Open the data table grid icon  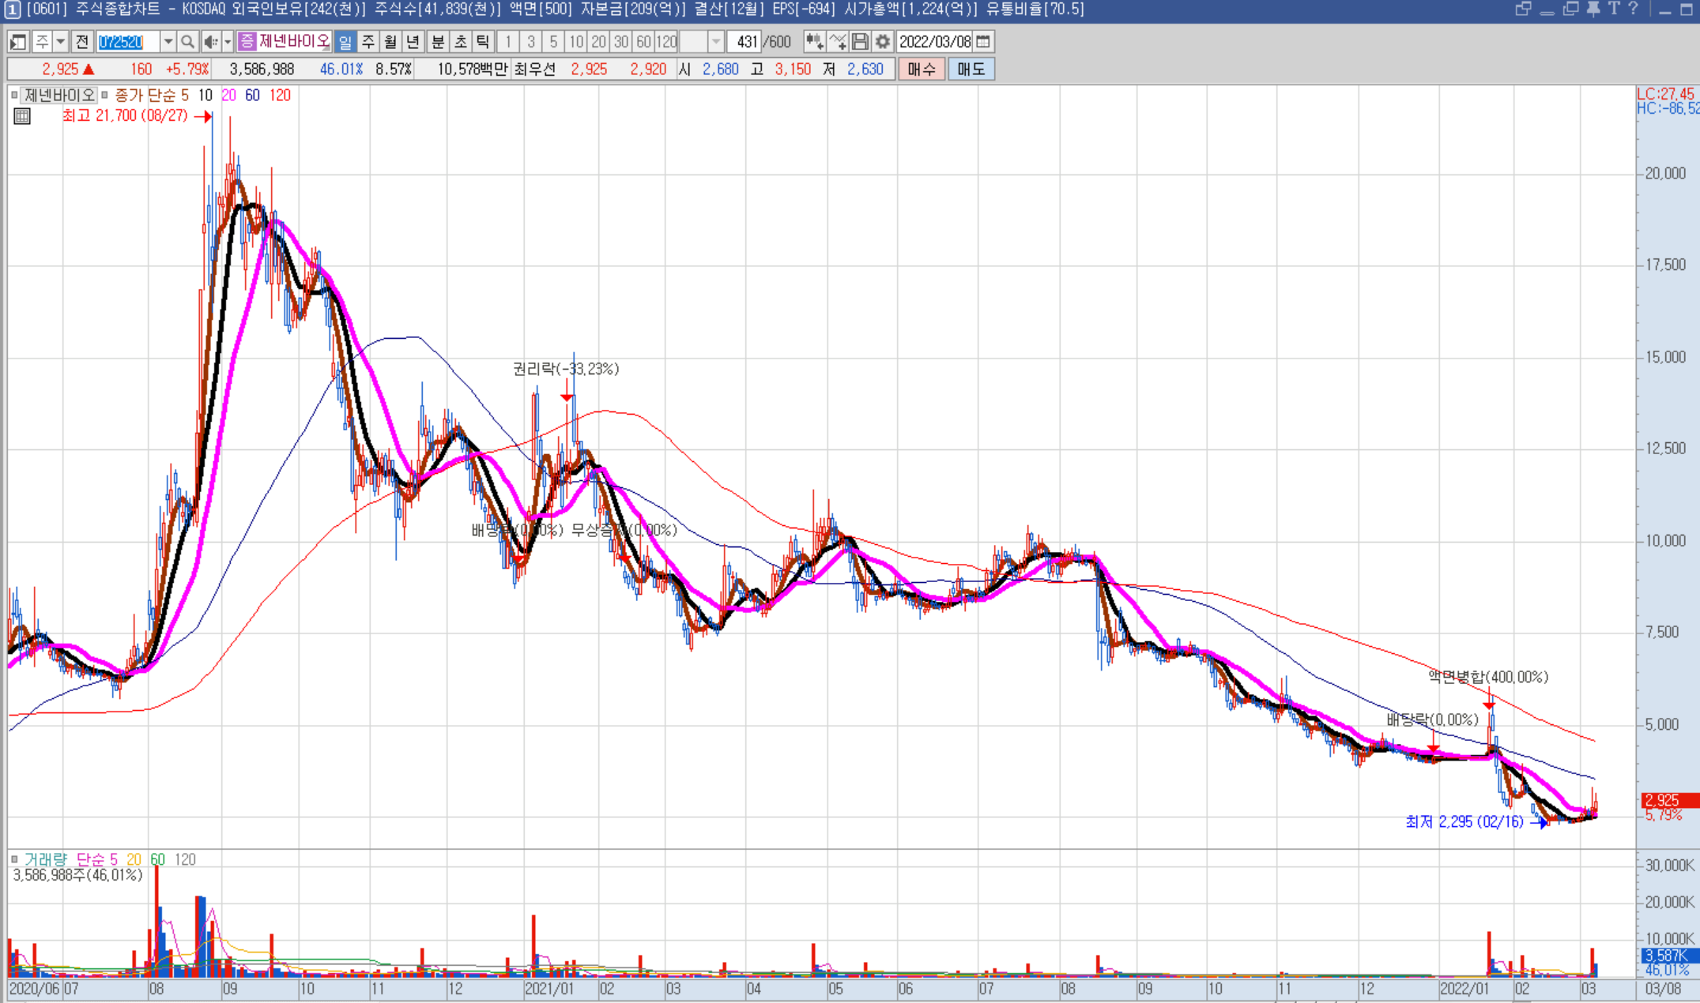pyautogui.click(x=22, y=116)
